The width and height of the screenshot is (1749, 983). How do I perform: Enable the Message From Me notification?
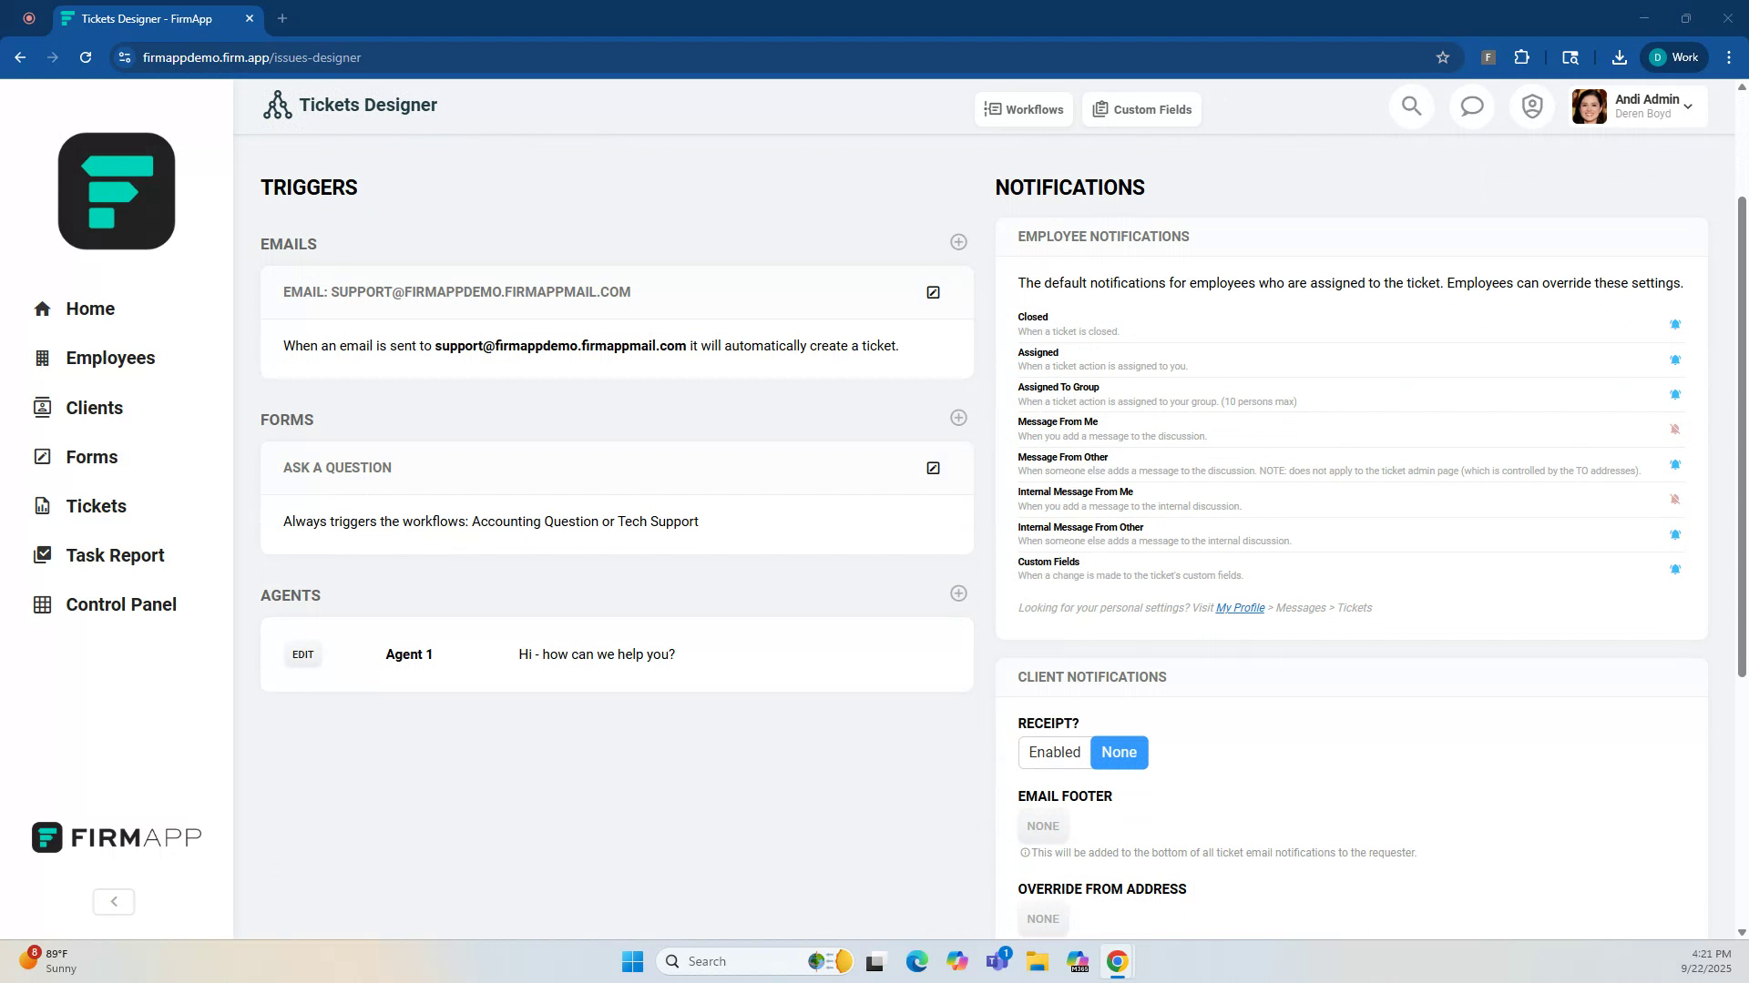[1675, 429]
